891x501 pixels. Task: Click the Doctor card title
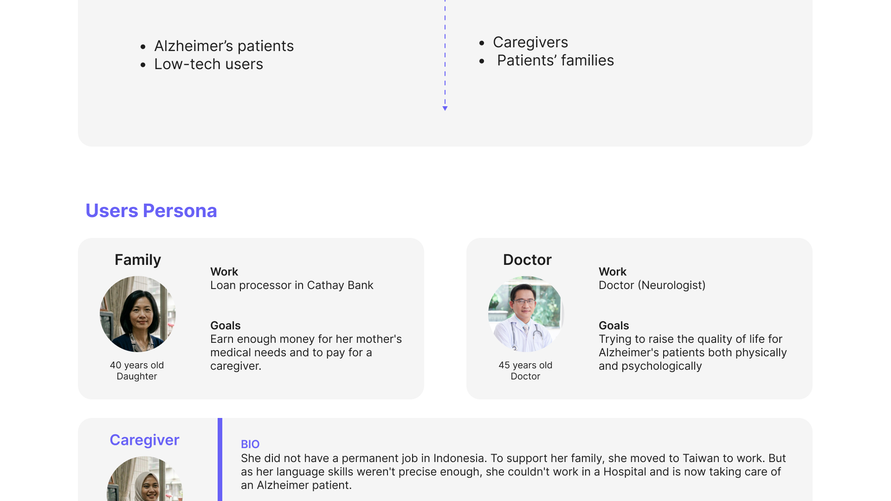point(527,260)
